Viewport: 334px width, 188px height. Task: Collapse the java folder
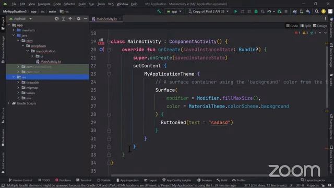point(14,36)
